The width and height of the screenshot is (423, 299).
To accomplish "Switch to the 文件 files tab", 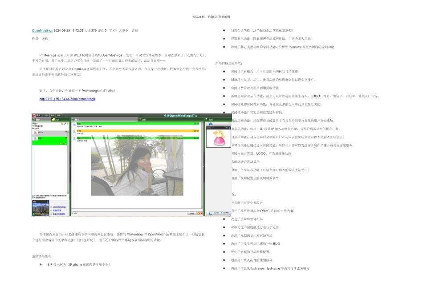I will tap(60, 119).
